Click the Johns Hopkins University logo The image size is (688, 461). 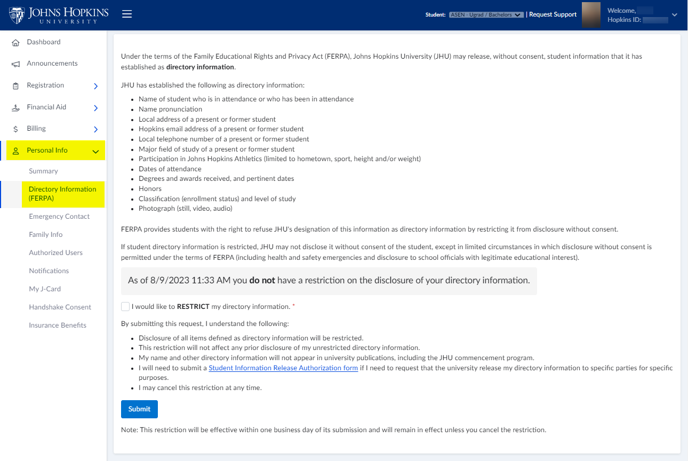pyautogui.click(x=59, y=15)
